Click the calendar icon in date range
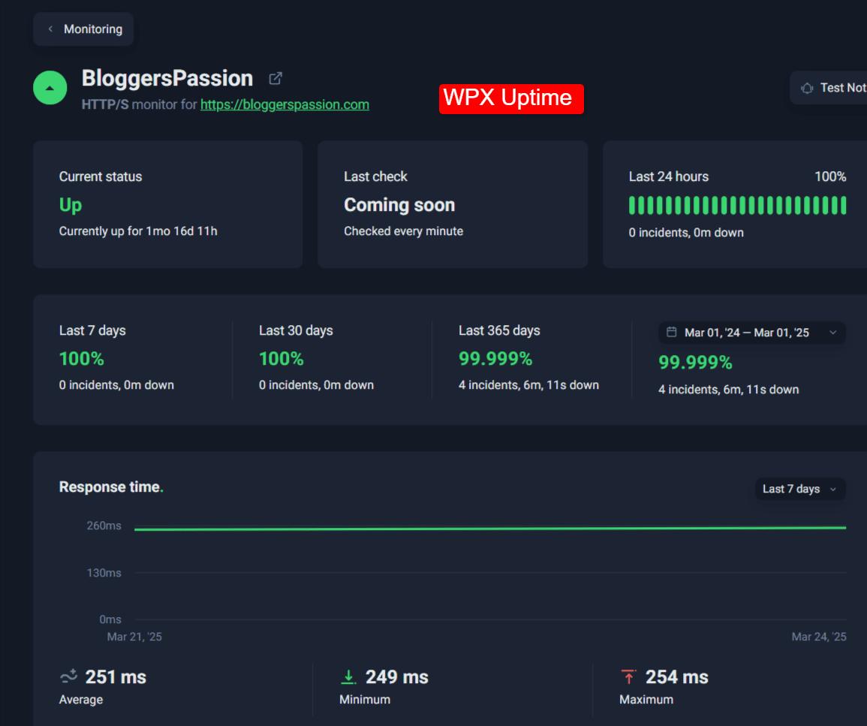 [672, 333]
